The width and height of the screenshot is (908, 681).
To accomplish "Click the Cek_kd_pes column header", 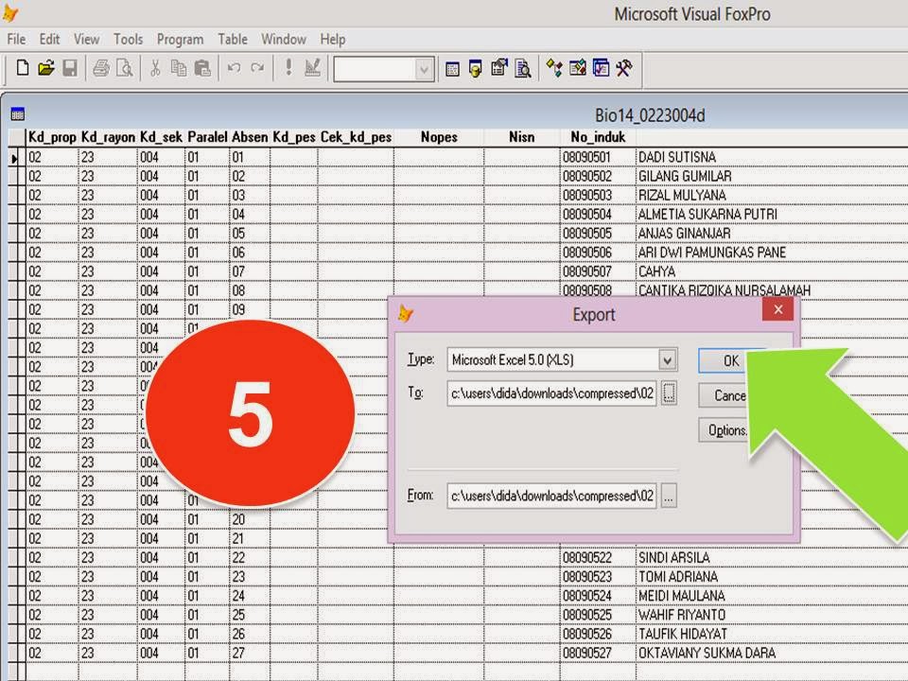I will point(357,137).
